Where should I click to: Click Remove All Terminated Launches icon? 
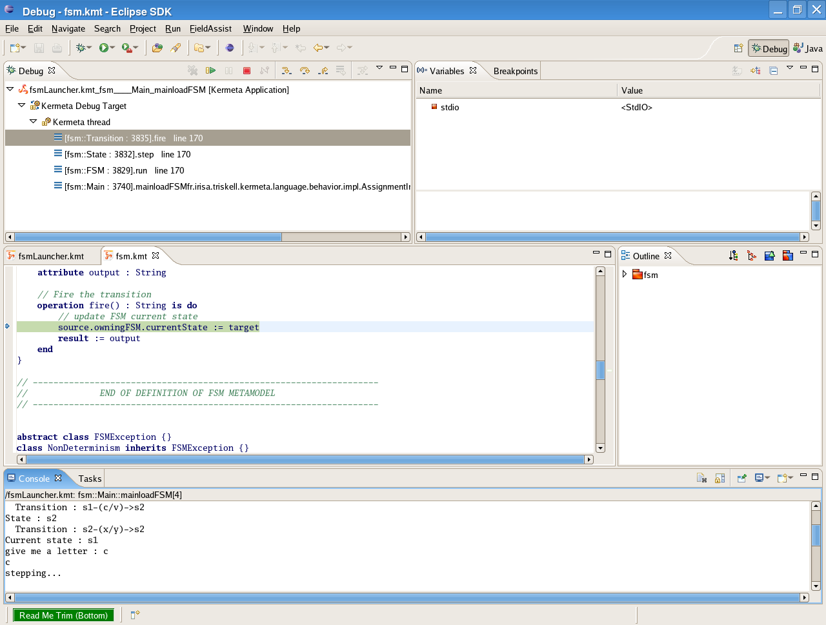click(x=192, y=70)
